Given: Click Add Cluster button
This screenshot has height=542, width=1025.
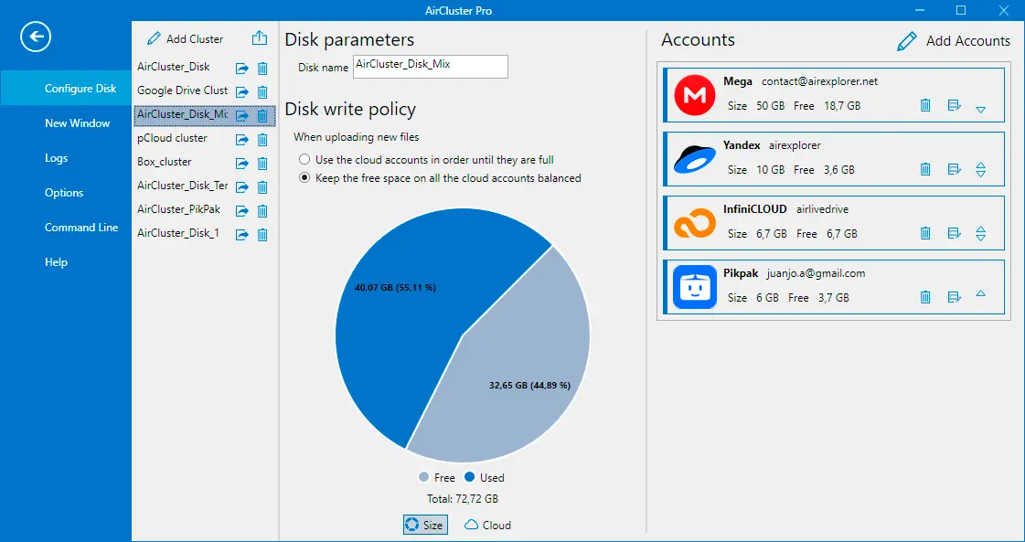Looking at the screenshot, I should tap(185, 38).
